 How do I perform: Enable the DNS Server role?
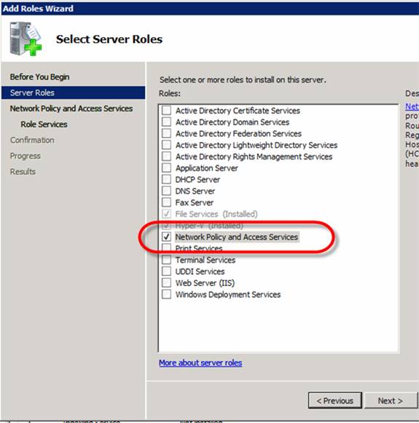click(x=166, y=191)
